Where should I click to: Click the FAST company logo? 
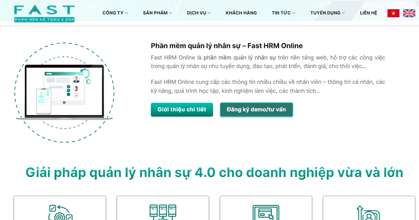[x=44, y=13]
